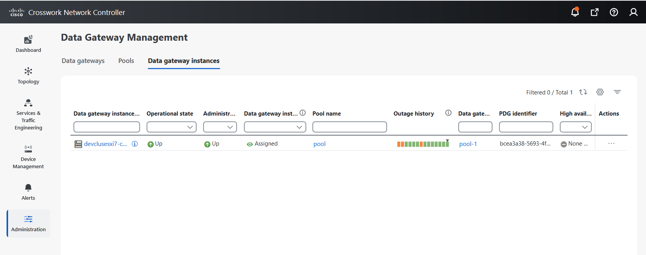Open the help question mark icon
The width and height of the screenshot is (646, 255).
pyautogui.click(x=614, y=12)
